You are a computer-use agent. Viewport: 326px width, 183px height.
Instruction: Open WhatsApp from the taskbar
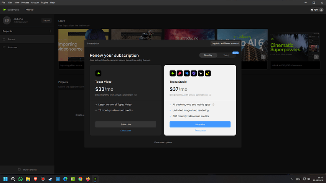pyautogui.click(x=21, y=179)
